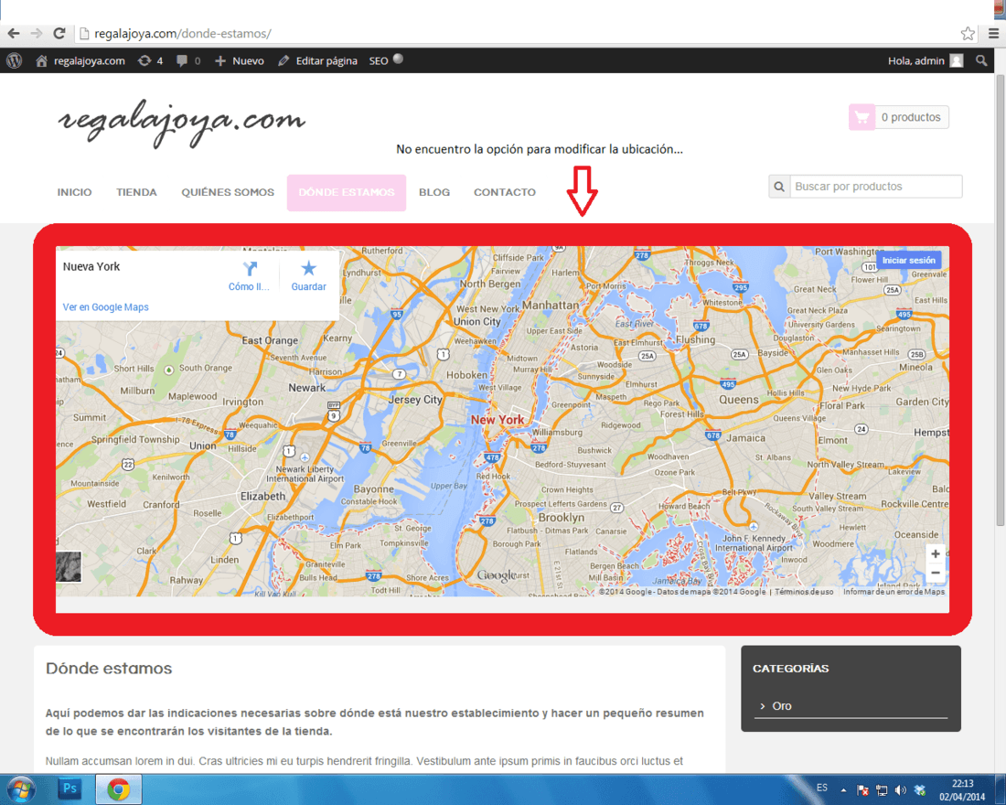Click the pink shopping cart icon
Viewport: 1006px width, 805px height.
click(862, 117)
